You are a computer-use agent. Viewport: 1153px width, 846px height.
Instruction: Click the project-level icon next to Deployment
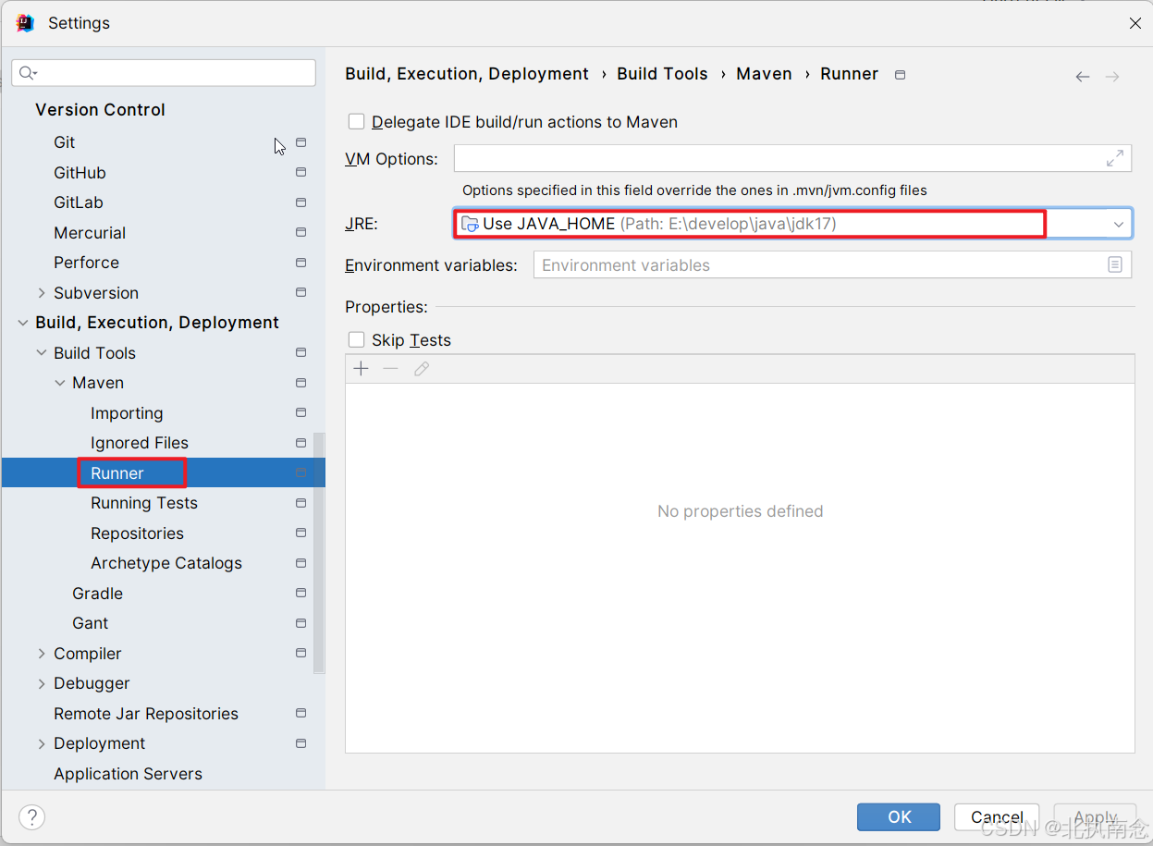301,743
